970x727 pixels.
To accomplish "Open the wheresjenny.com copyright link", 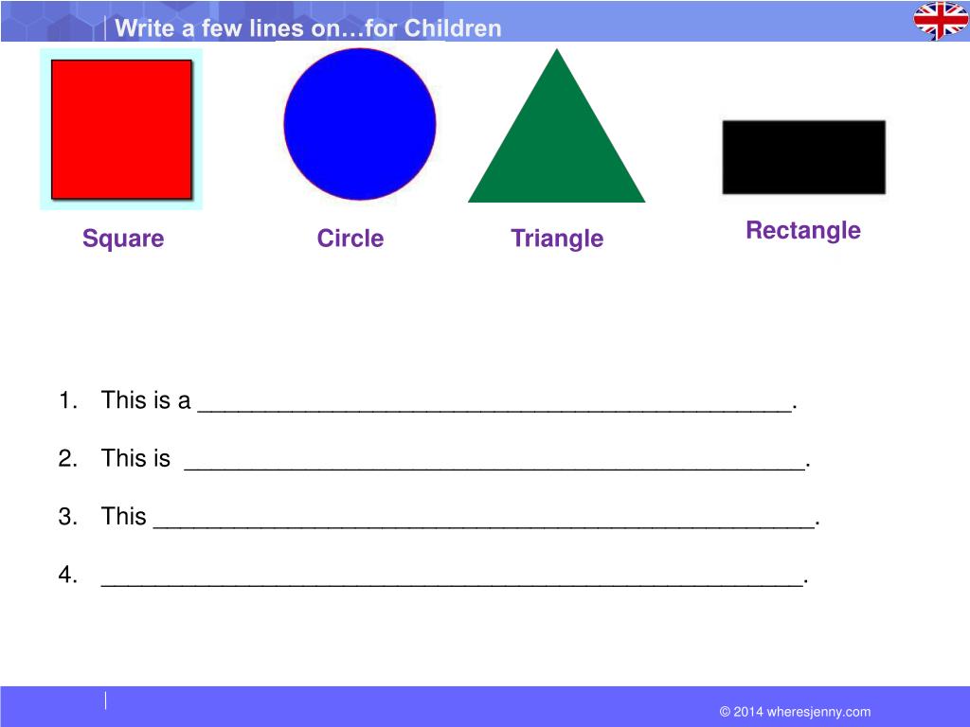I will (795, 712).
